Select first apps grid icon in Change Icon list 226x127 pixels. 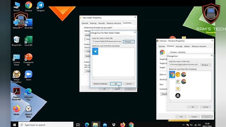tap(178, 81)
